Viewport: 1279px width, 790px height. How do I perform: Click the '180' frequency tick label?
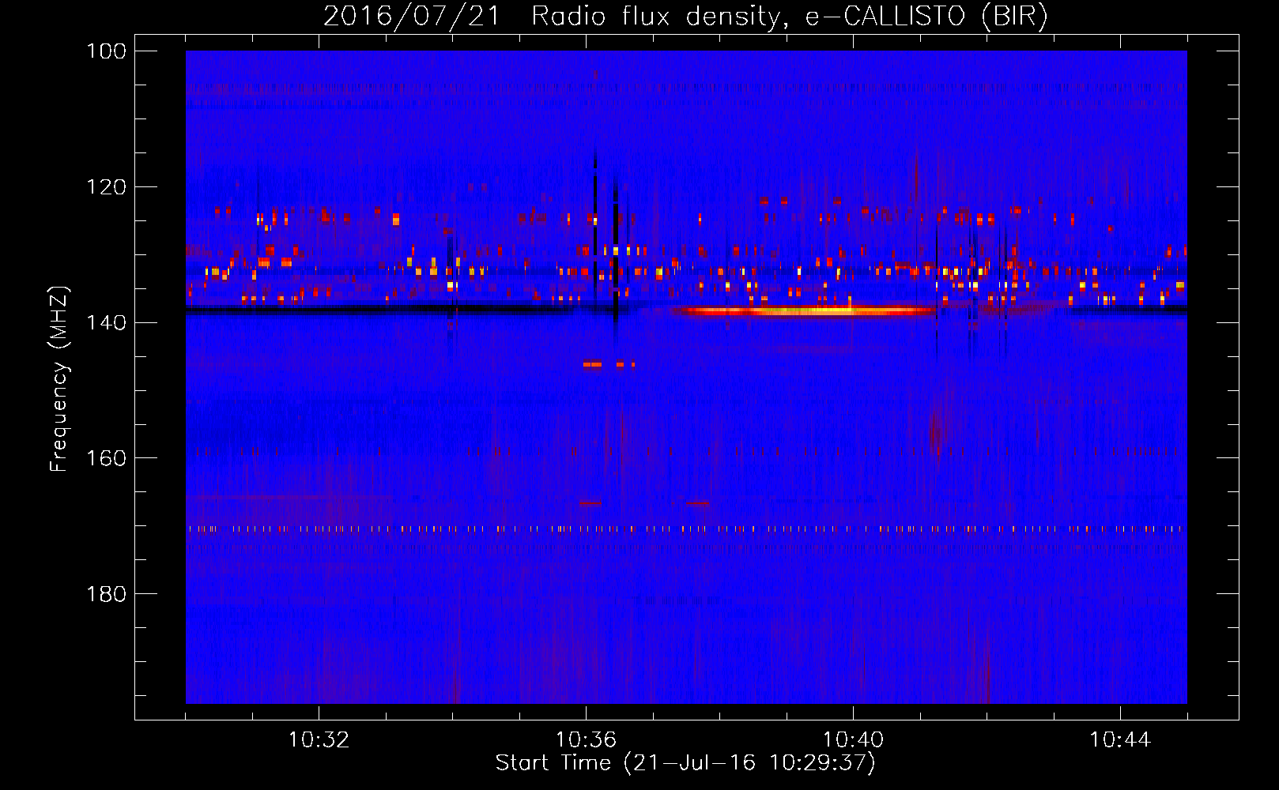tap(107, 594)
